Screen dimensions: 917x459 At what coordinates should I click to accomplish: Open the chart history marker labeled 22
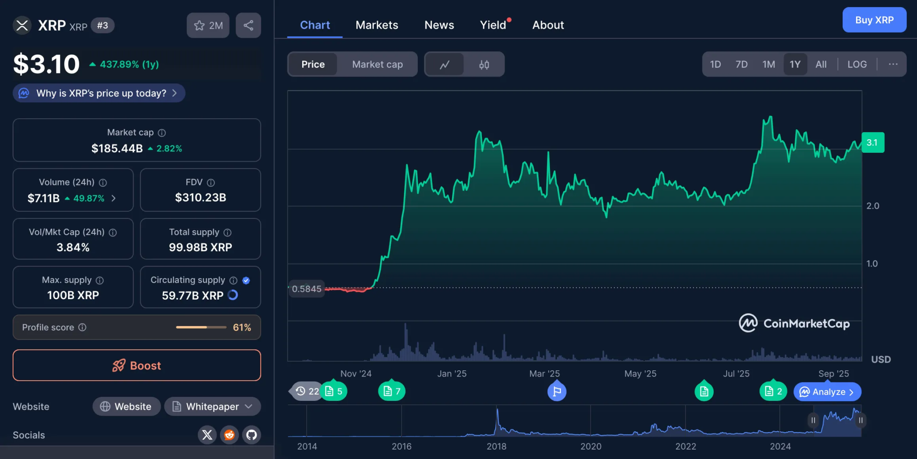[307, 391]
